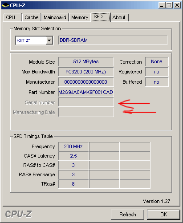Screen dimensions: 183x223
Task: Activate the SPD tab
Action: 101,17
